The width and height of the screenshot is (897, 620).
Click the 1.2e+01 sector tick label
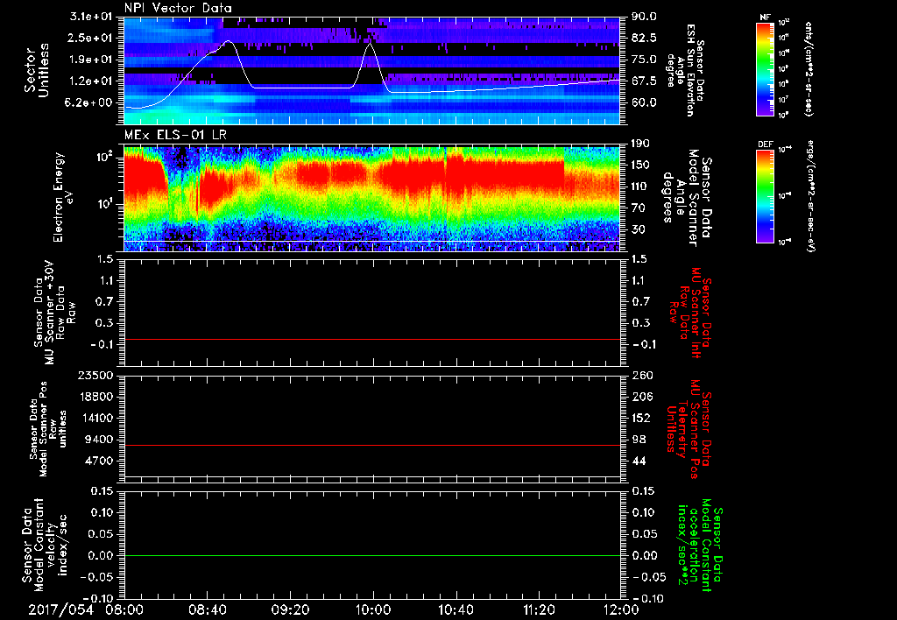point(91,81)
